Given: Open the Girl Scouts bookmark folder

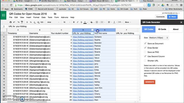Looking at the screenshot, I should [x=83, y=9].
